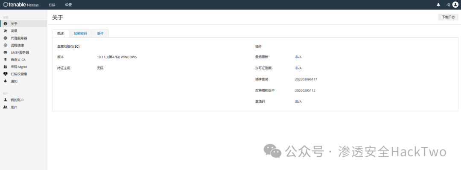This screenshot has width=461, height=170.
Task: Open the 设置 top menu
Action: point(68,5)
